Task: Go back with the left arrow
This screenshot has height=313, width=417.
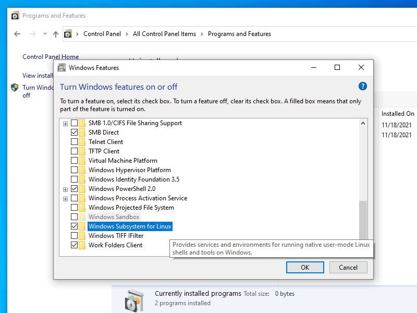Action: [17, 34]
